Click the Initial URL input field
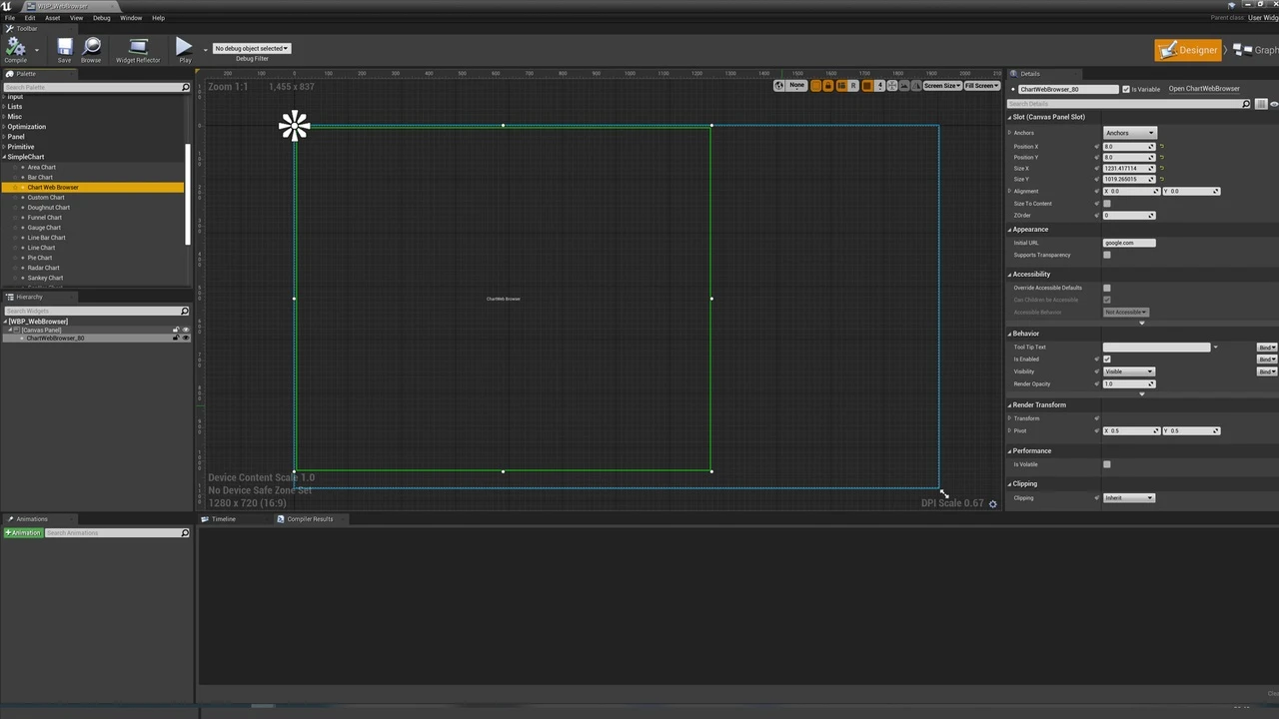The width and height of the screenshot is (1279, 719). (1129, 243)
